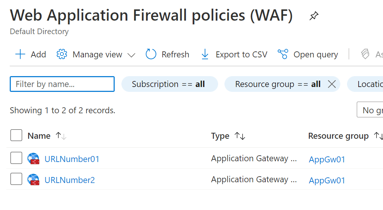Tick the select-all checkbox beside Name

(x=16, y=135)
